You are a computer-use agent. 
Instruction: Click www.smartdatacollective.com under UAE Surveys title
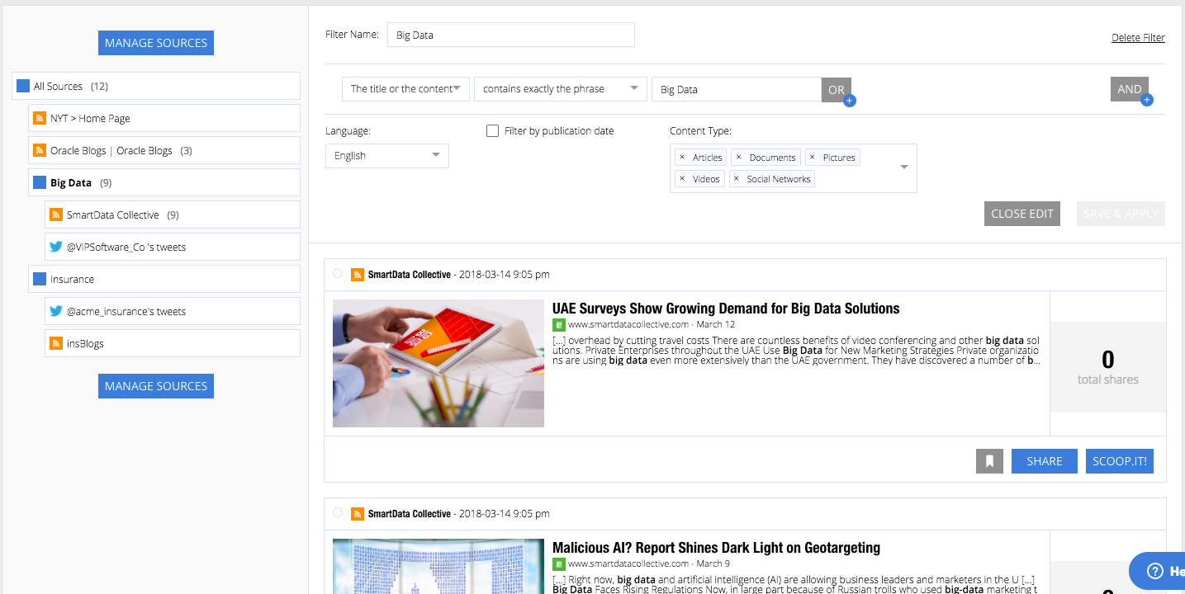point(628,324)
